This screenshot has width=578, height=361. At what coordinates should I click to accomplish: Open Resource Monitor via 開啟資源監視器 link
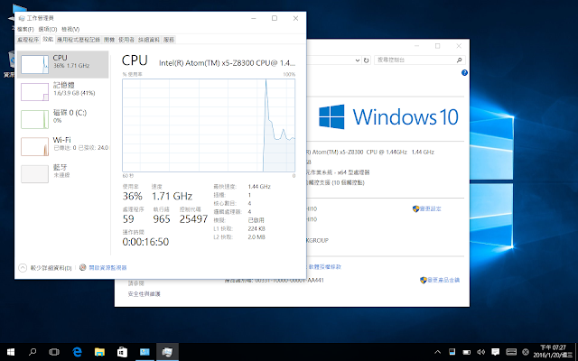click(x=107, y=268)
